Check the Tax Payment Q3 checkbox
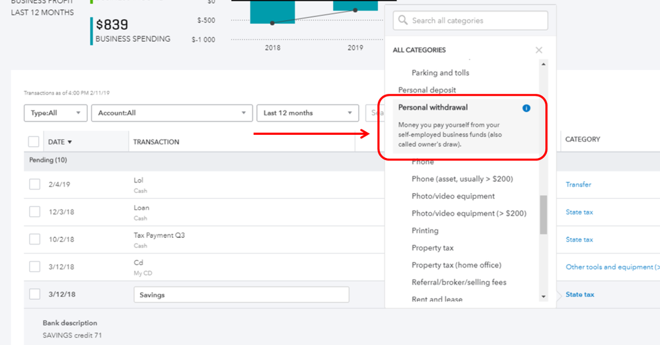Screen dimensions: 660x345 point(34,239)
